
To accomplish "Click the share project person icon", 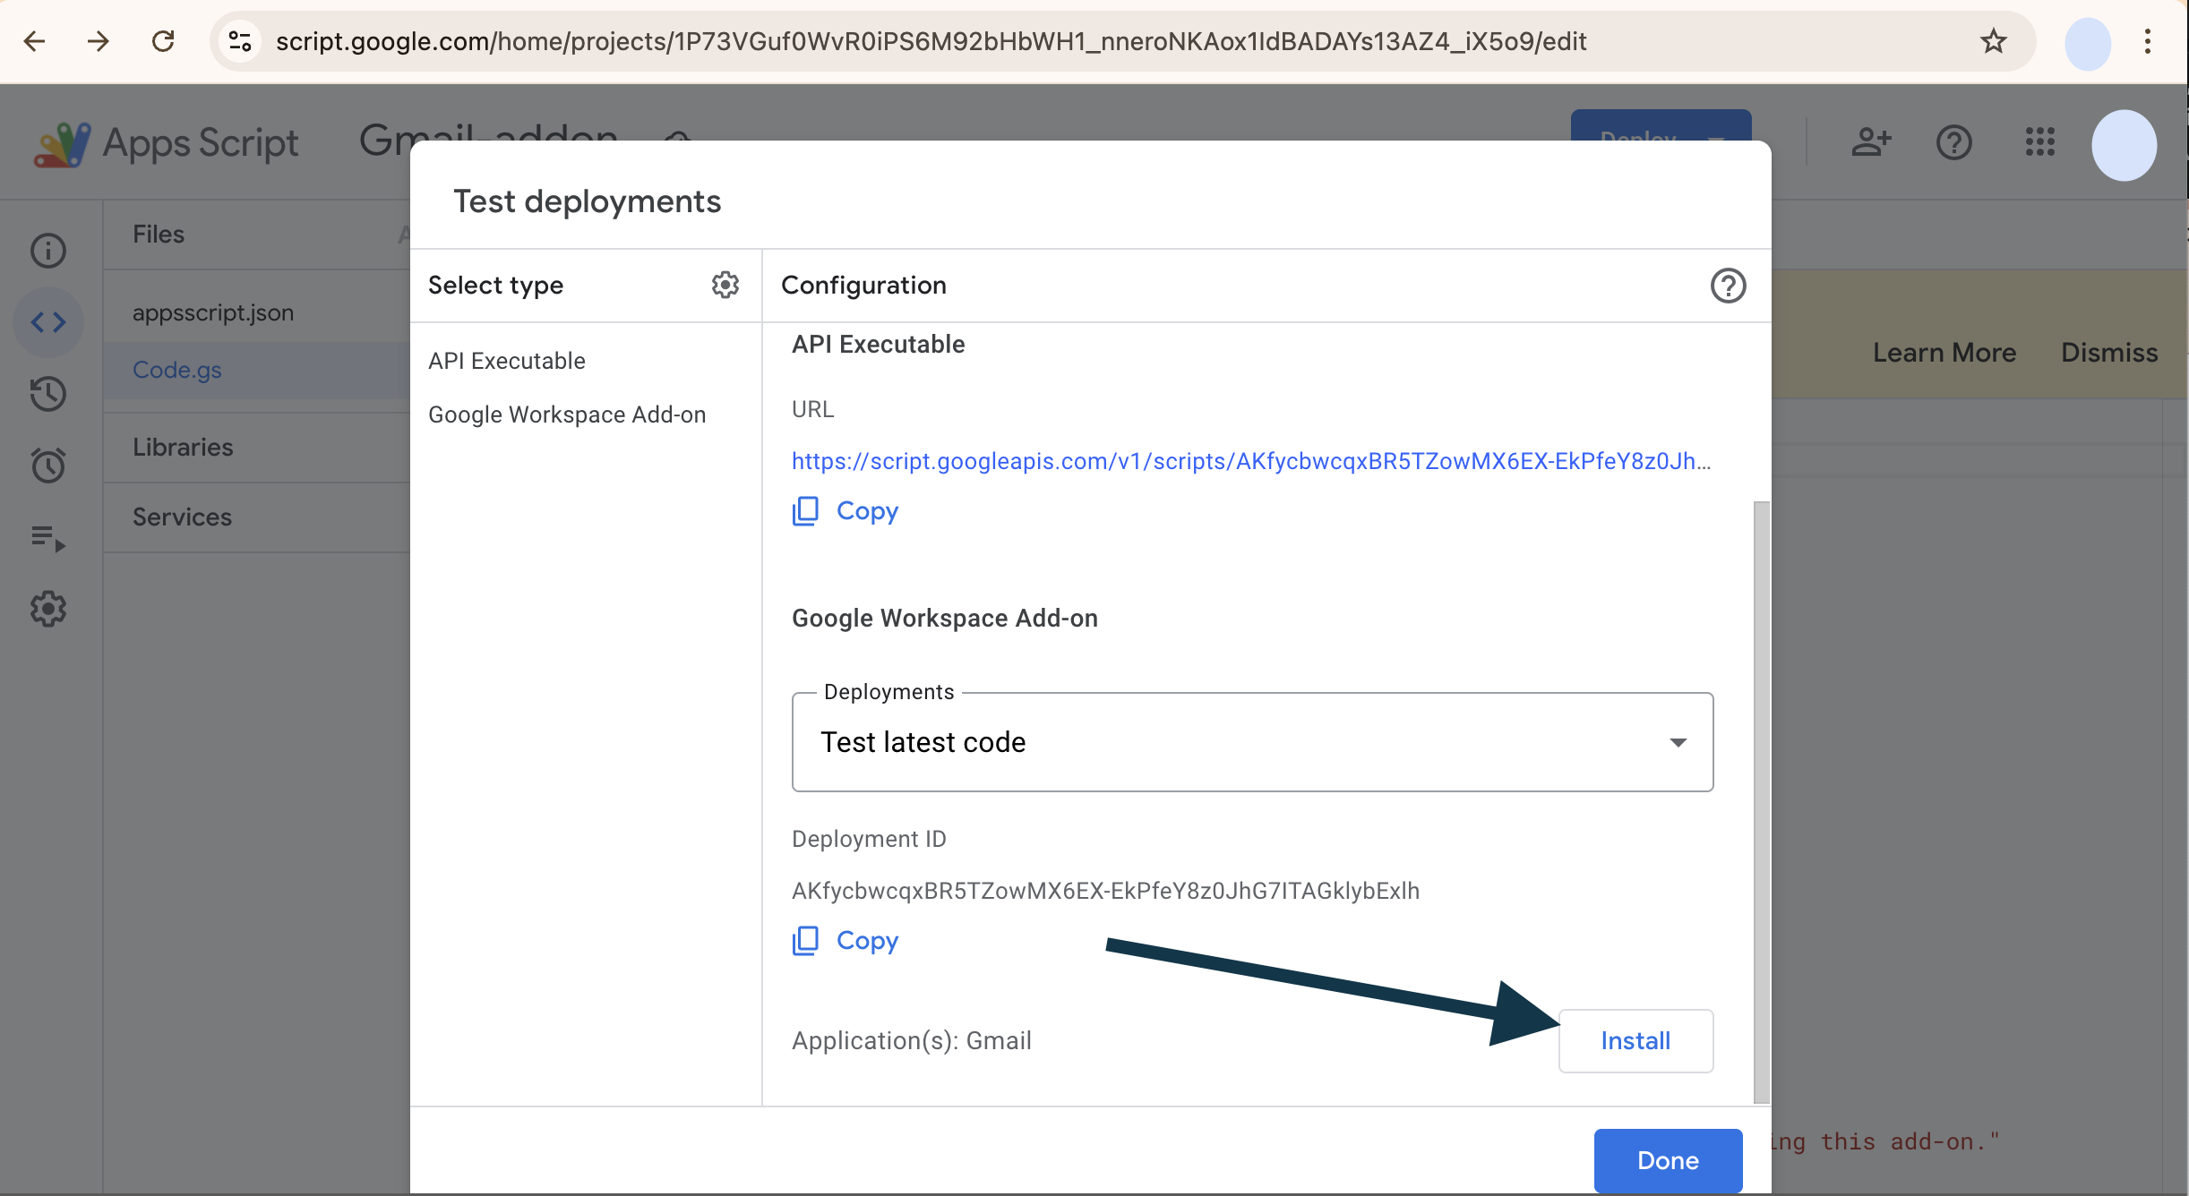I will (1871, 142).
